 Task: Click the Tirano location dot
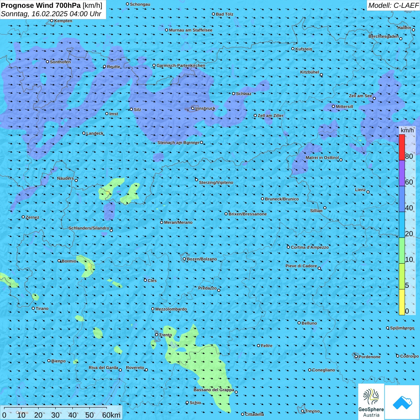click(x=33, y=308)
